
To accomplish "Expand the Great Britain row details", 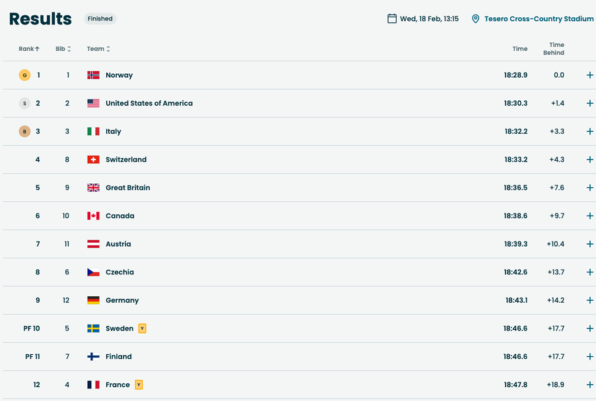I will [x=590, y=188].
